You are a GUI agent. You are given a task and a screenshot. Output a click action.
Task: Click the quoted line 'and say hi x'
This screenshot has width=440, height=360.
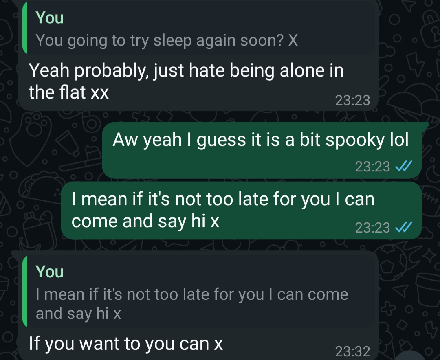point(78,314)
